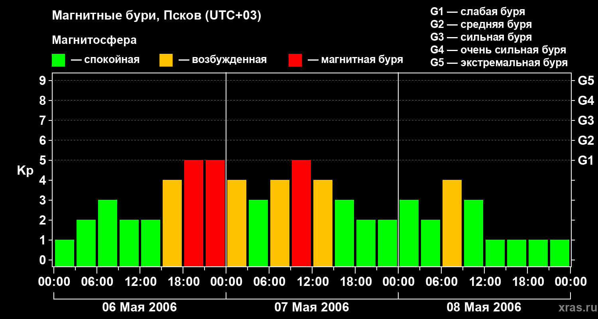Click the red bar starting at 18:00 on 06 Мая

tap(194, 213)
